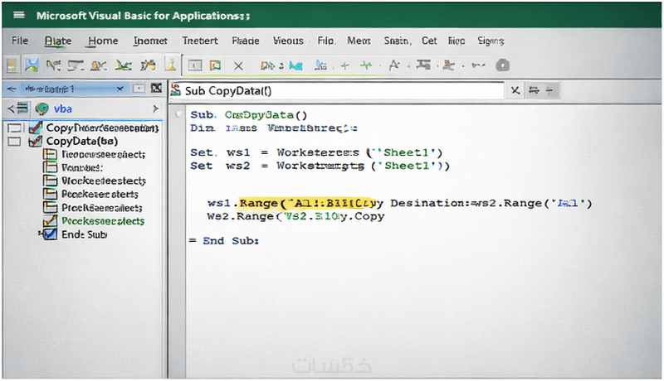Click the plain X delete icon in the toolbar
Image resolution: width=664 pixels, height=381 pixels.
click(238, 66)
